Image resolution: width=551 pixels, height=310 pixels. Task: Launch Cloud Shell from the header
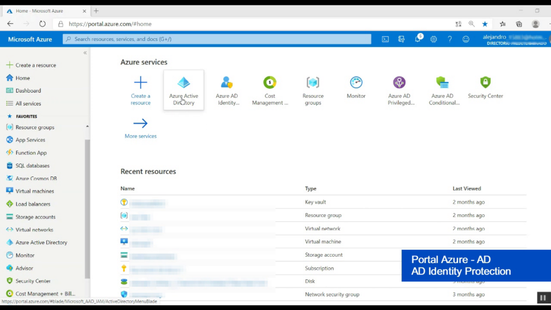385,39
